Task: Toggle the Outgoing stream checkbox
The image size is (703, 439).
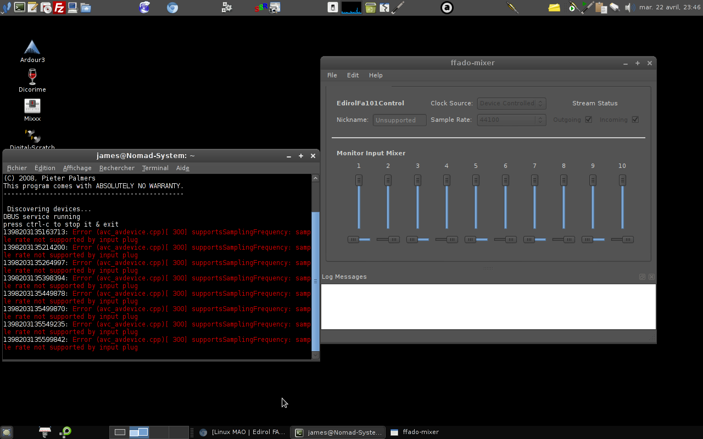Action: pos(589,120)
